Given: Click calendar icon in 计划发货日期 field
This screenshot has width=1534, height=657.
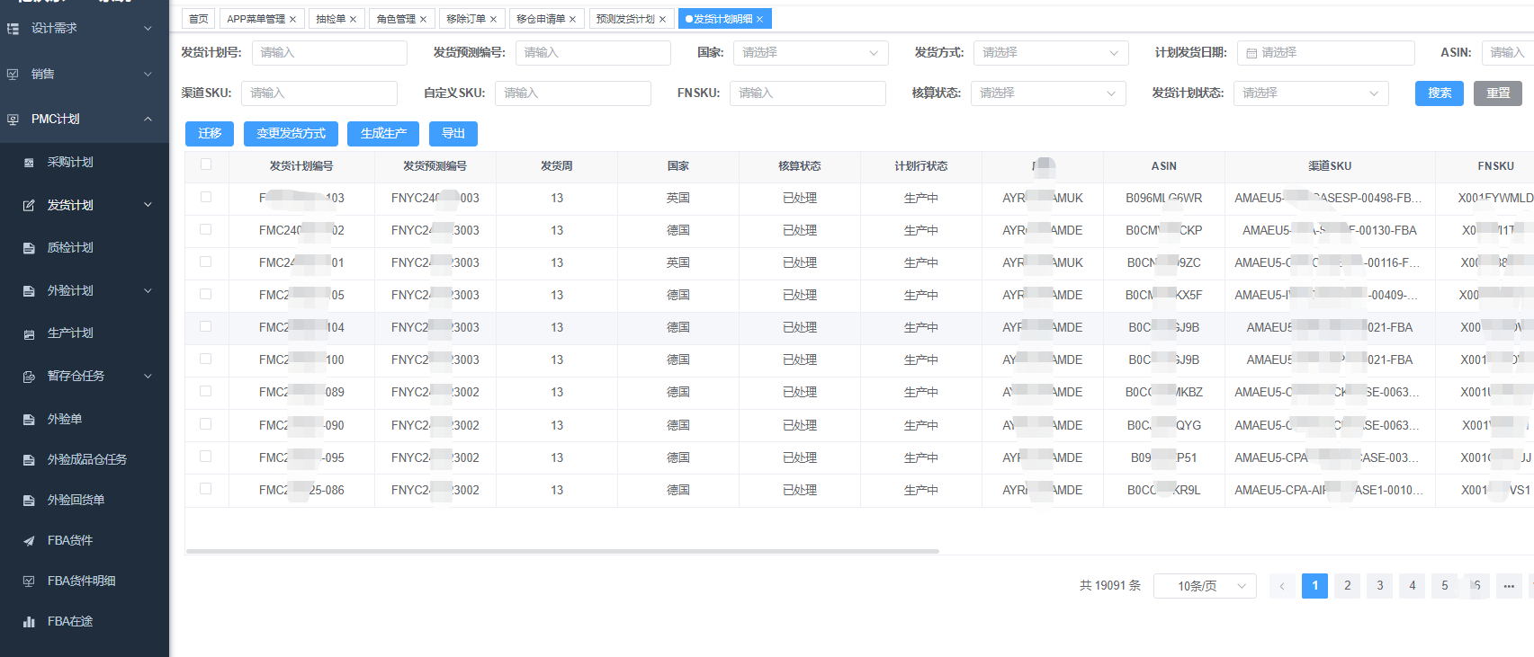Looking at the screenshot, I should (1251, 53).
